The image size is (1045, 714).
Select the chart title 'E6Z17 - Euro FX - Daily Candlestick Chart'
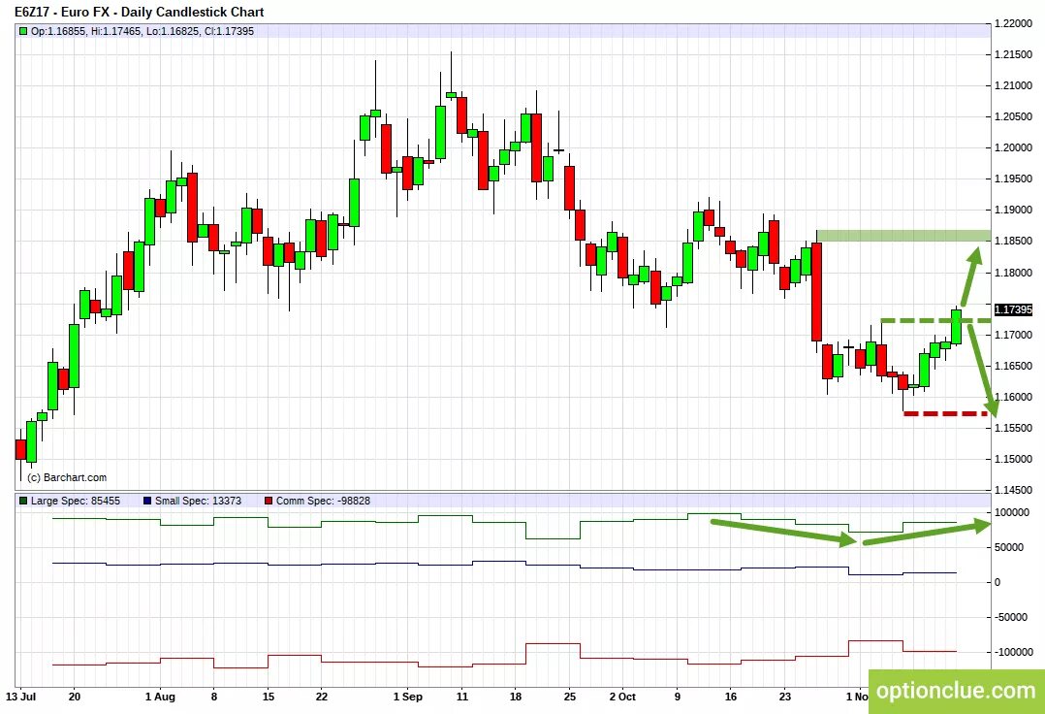click(x=140, y=12)
